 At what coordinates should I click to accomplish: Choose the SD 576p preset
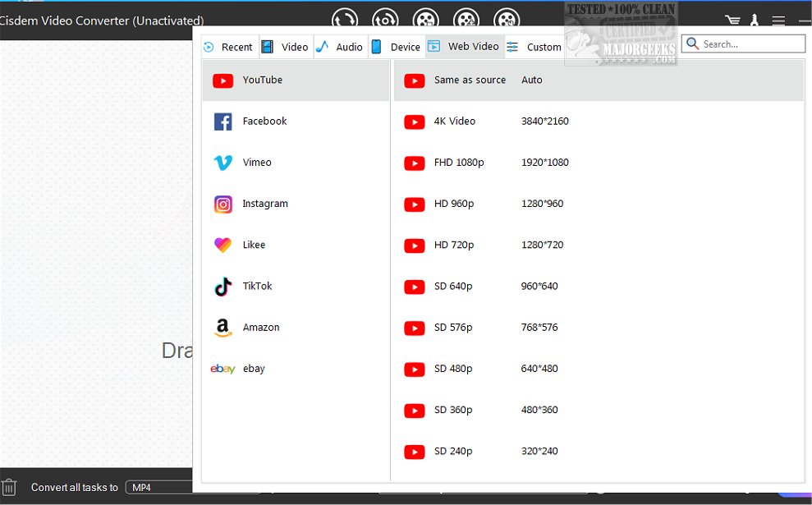pos(599,328)
